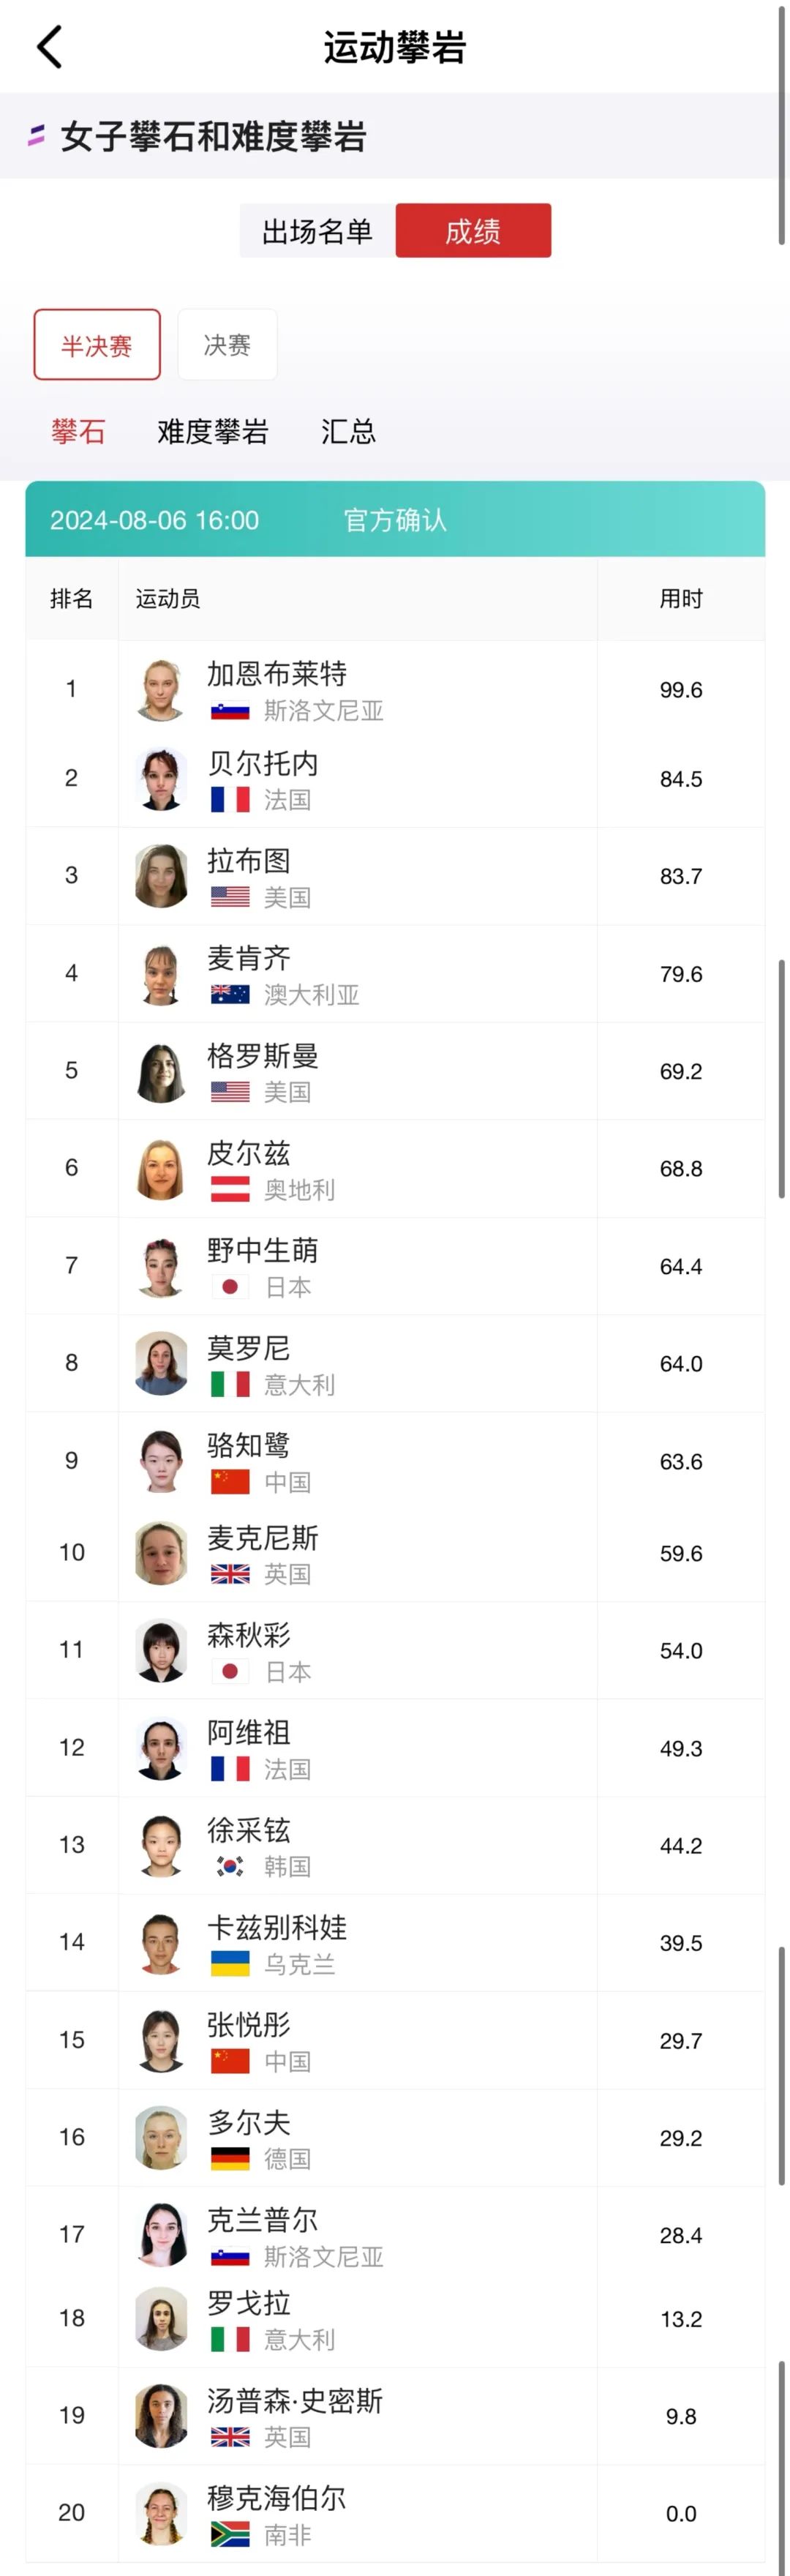Viewport: 790px width, 2576px height.
Task: Click the Slovenia flag next to 加恩布莱特
Action: (230, 711)
